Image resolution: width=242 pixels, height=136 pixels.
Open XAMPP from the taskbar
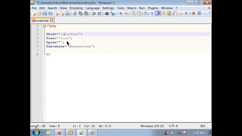coord(71,133)
